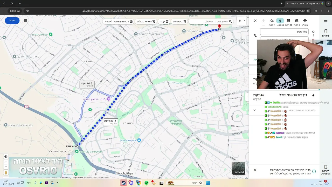This screenshot has height=187, width=332.
Task: Zoom out the map with minus button
Action: [6, 167]
